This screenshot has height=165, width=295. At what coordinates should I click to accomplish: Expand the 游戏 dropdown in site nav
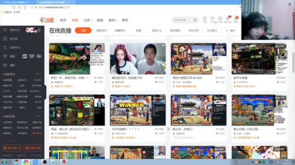113,20
